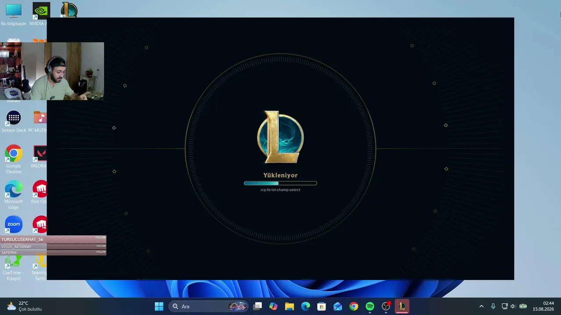Open the Bu bilgisayar desktop icon
The image size is (561, 315).
tap(14, 14)
